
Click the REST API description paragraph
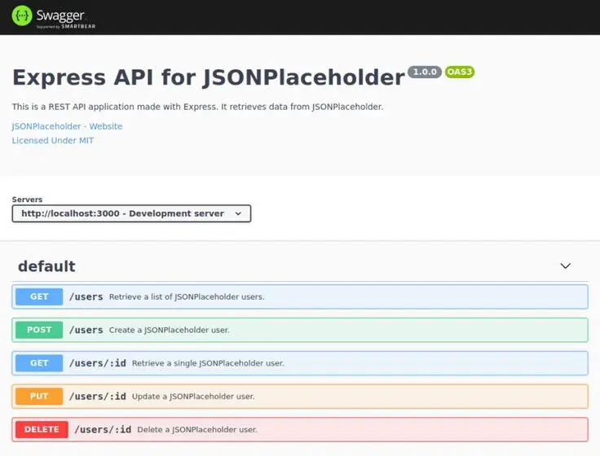pos(197,107)
